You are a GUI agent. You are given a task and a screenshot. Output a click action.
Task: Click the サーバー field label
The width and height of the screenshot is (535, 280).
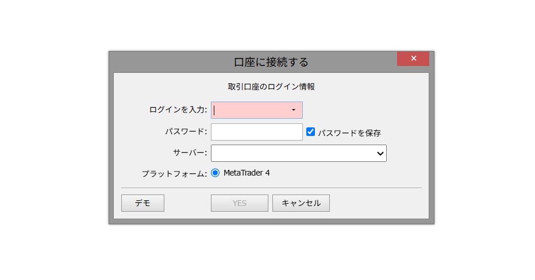tap(190, 153)
